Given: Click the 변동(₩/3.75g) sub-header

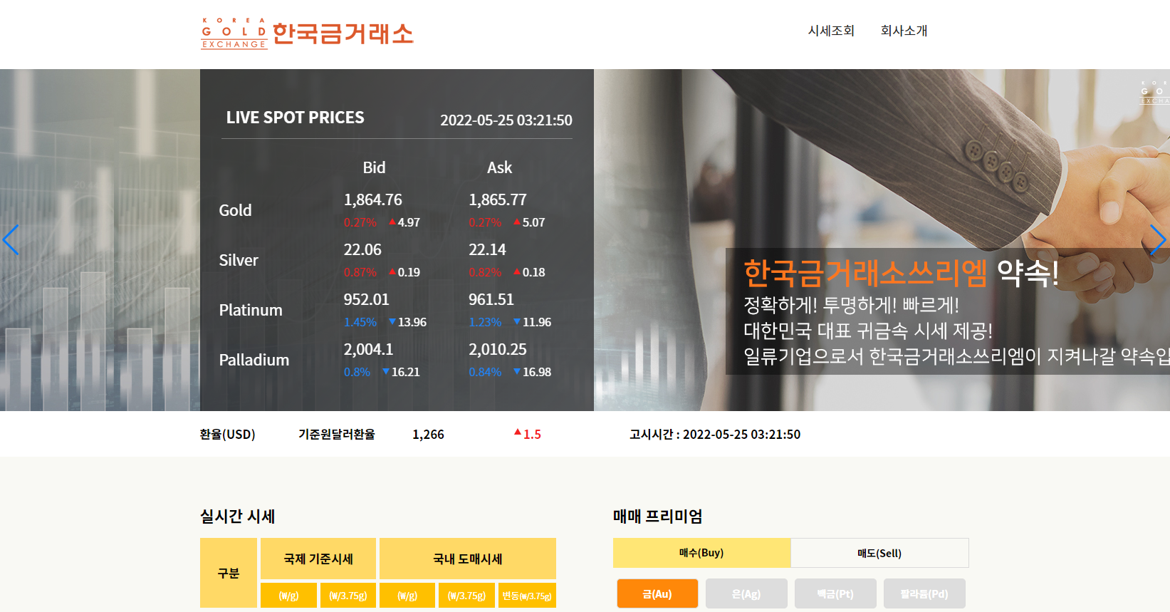Looking at the screenshot, I should 526,596.
